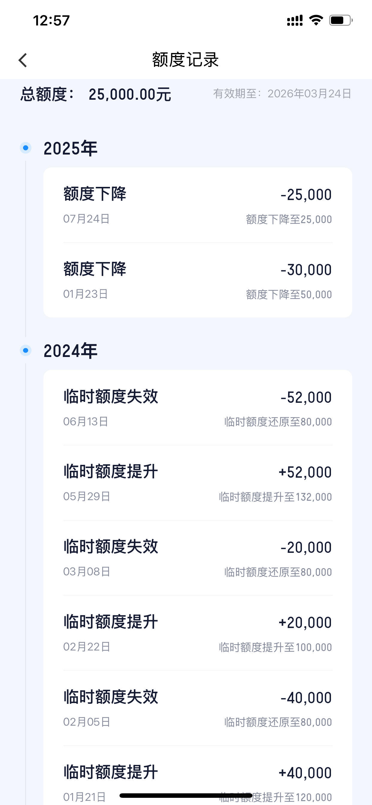Tap the back arrow icon
The image size is (372, 805).
pyautogui.click(x=23, y=60)
